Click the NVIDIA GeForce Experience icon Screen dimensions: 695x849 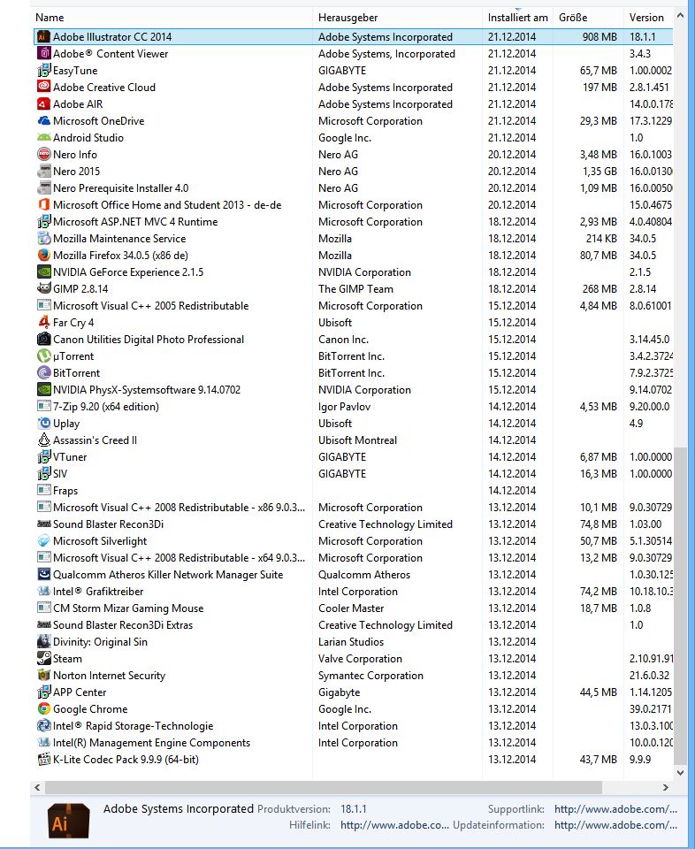pos(44,272)
